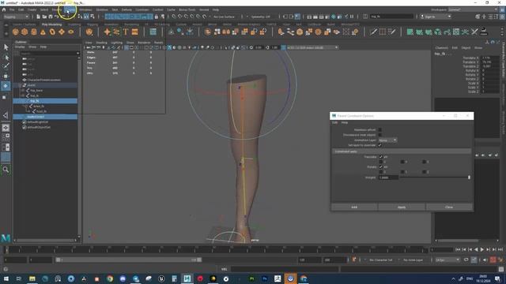Click Add button in constraint options
Viewport: 506px width, 284px height.
pyautogui.click(x=354, y=207)
